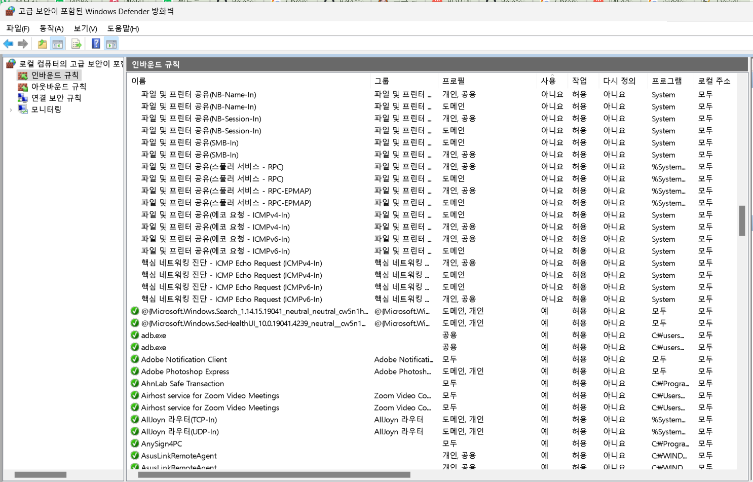
Task: Click 'C:\Progra...' program cell for AnySign4PC
Action: pos(670,443)
